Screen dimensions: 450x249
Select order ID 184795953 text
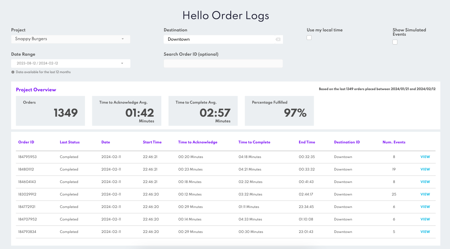coord(28,157)
